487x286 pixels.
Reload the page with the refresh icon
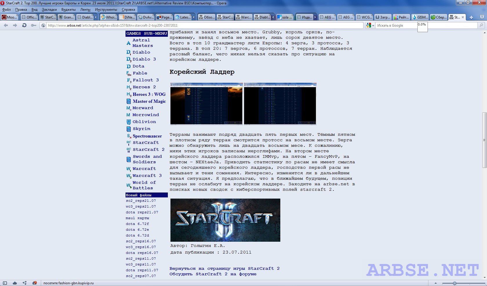24,25
